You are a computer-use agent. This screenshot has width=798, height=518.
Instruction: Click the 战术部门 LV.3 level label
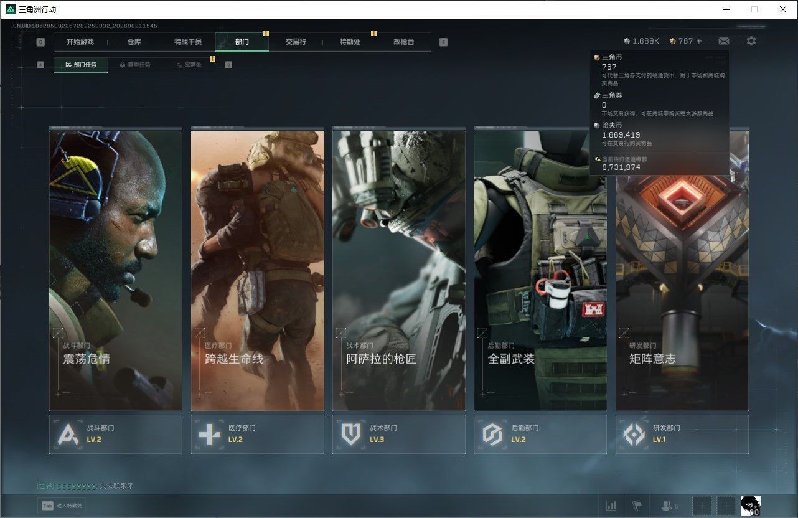click(377, 440)
